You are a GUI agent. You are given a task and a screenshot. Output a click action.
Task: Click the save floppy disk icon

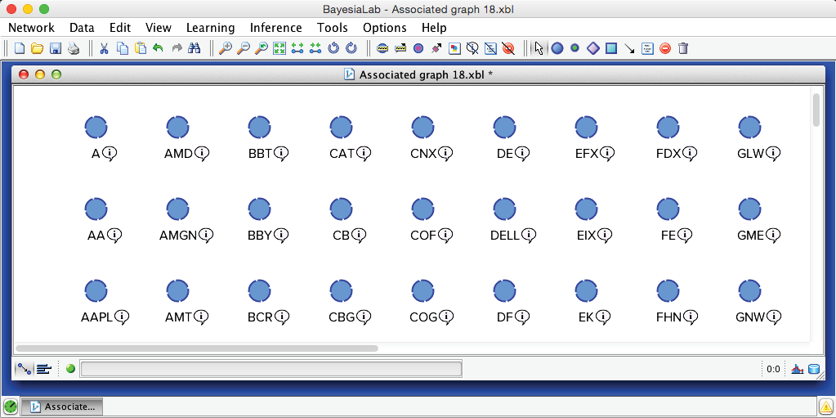click(x=56, y=48)
